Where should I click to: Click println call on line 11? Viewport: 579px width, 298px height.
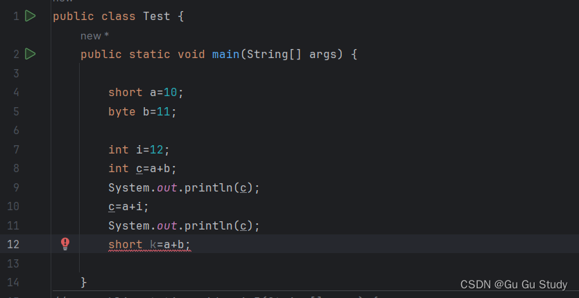[x=209, y=226]
